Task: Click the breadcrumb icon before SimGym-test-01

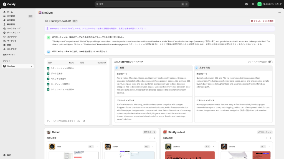Action: click(x=46, y=21)
